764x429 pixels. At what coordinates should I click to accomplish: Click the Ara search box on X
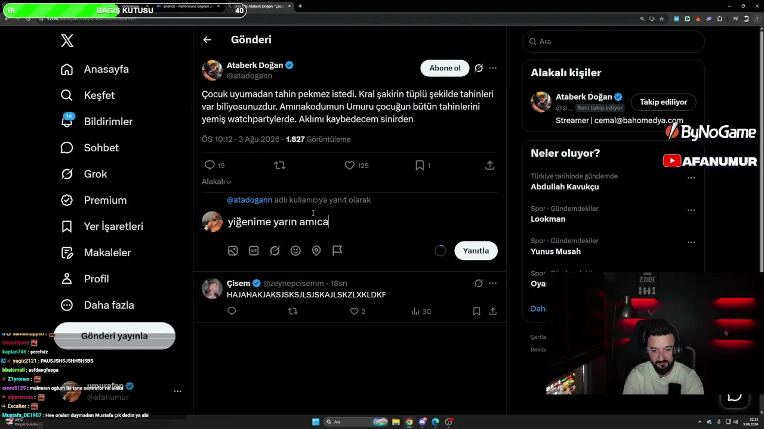point(614,42)
